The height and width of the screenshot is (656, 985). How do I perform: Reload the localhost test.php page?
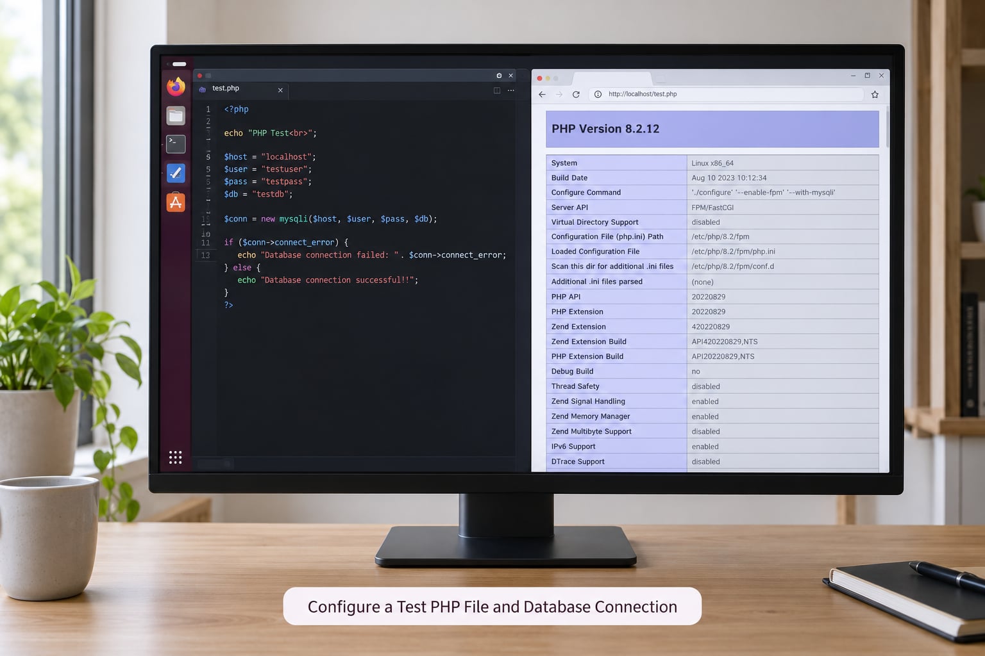coord(576,94)
